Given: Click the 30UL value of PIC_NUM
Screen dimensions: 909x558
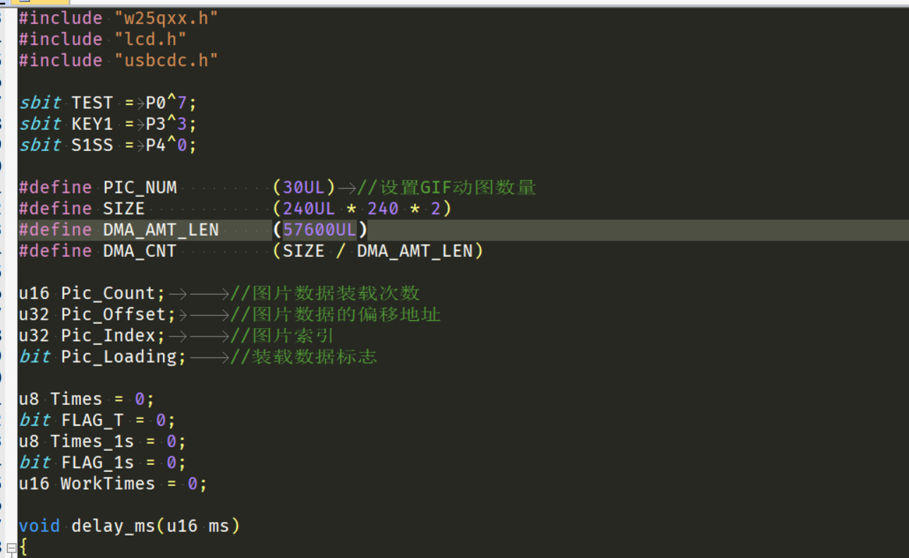Looking at the screenshot, I should pyautogui.click(x=304, y=188).
